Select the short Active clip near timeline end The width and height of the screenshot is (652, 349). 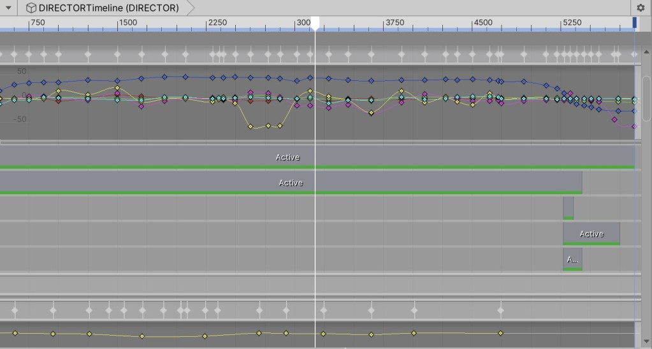click(x=591, y=233)
